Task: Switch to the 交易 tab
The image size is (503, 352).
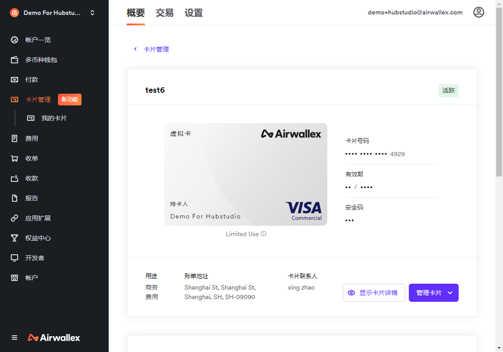Action: [x=164, y=13]
